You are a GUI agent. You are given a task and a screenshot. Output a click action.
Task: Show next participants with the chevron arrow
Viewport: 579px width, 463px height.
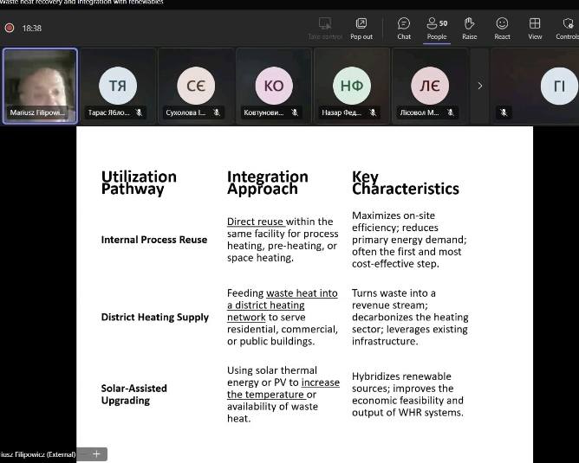coord(480,86)
